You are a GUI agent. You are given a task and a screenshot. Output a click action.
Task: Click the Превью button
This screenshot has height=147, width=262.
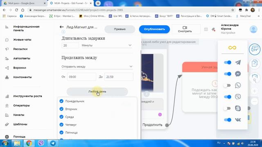[120, 29]
